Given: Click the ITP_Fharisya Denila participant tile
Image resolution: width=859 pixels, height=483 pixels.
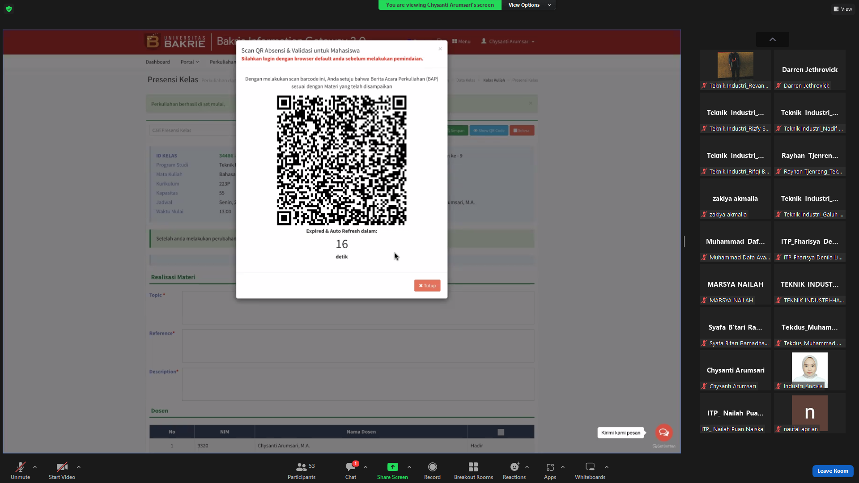Looking at the screenshot, I should point(809,241).
